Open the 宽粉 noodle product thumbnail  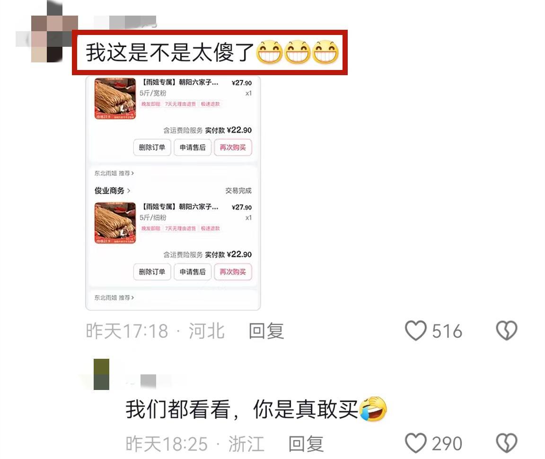[115, 99]
